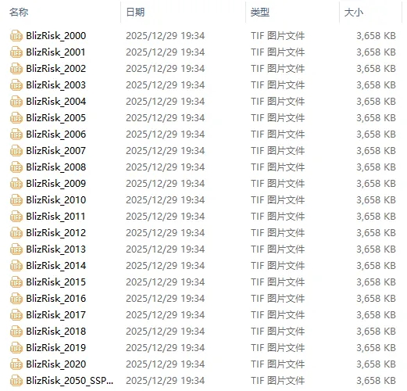This screenshot has height=391, width=407.
Task: Select the icon for BlizRisk_2009
Action: click(16, 184)
